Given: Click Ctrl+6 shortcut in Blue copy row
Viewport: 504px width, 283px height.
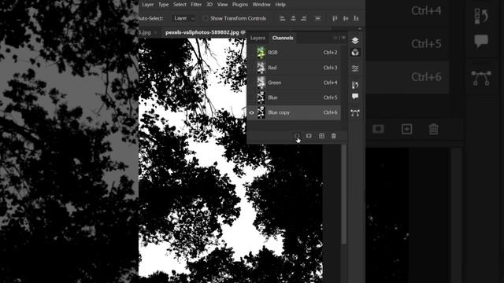Looking at the screenshot, I should 330,112.
